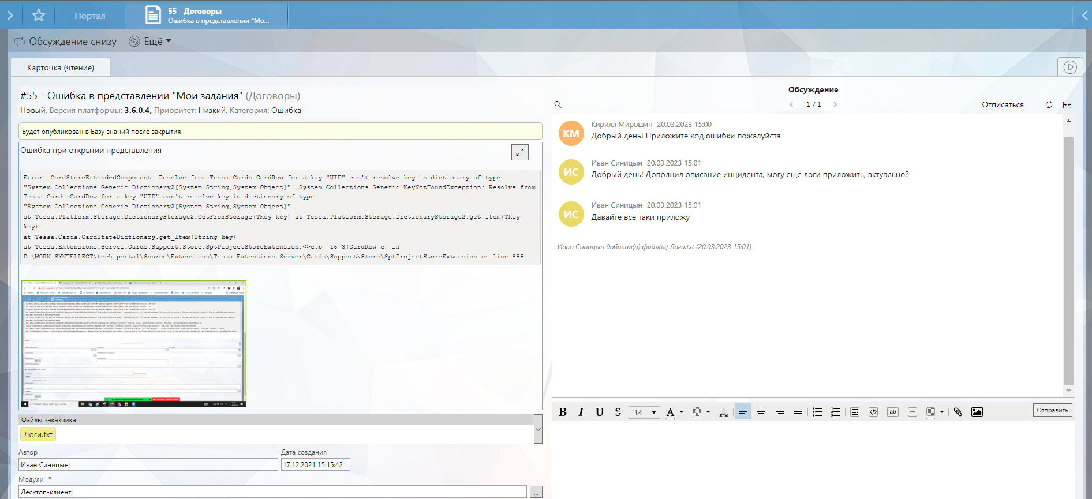
Task: Click the insert image icon
Action: [977, 412]
